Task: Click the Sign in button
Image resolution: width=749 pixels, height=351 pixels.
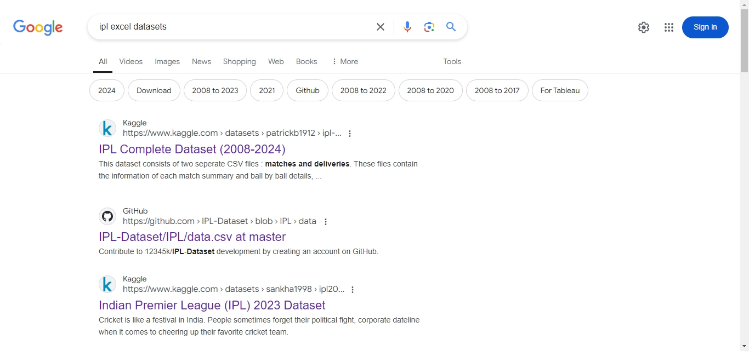Action: point(705,27)
